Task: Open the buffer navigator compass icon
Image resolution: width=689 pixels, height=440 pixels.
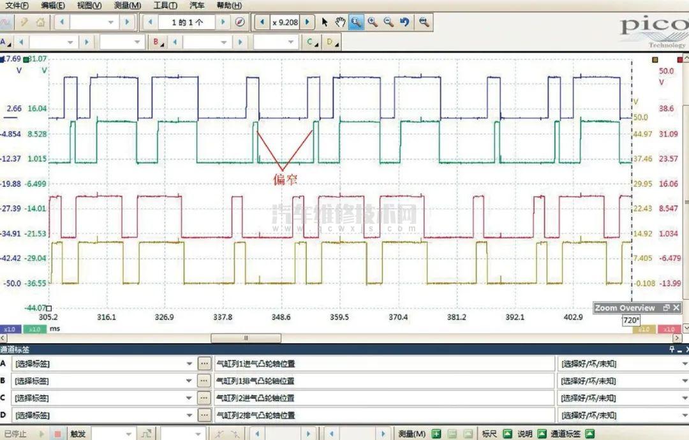Action: click(x=240, y=22)
